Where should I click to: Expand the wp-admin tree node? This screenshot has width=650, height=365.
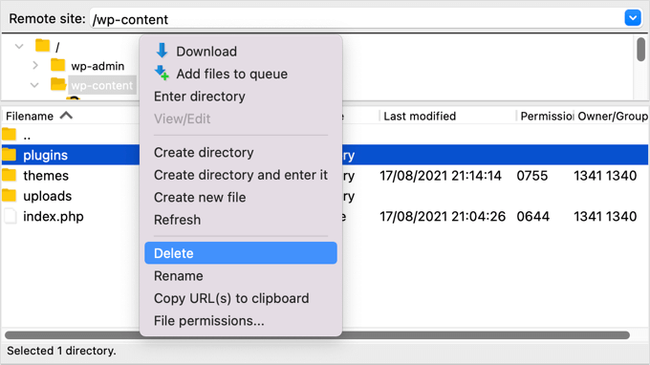click(x=35, y=66)
